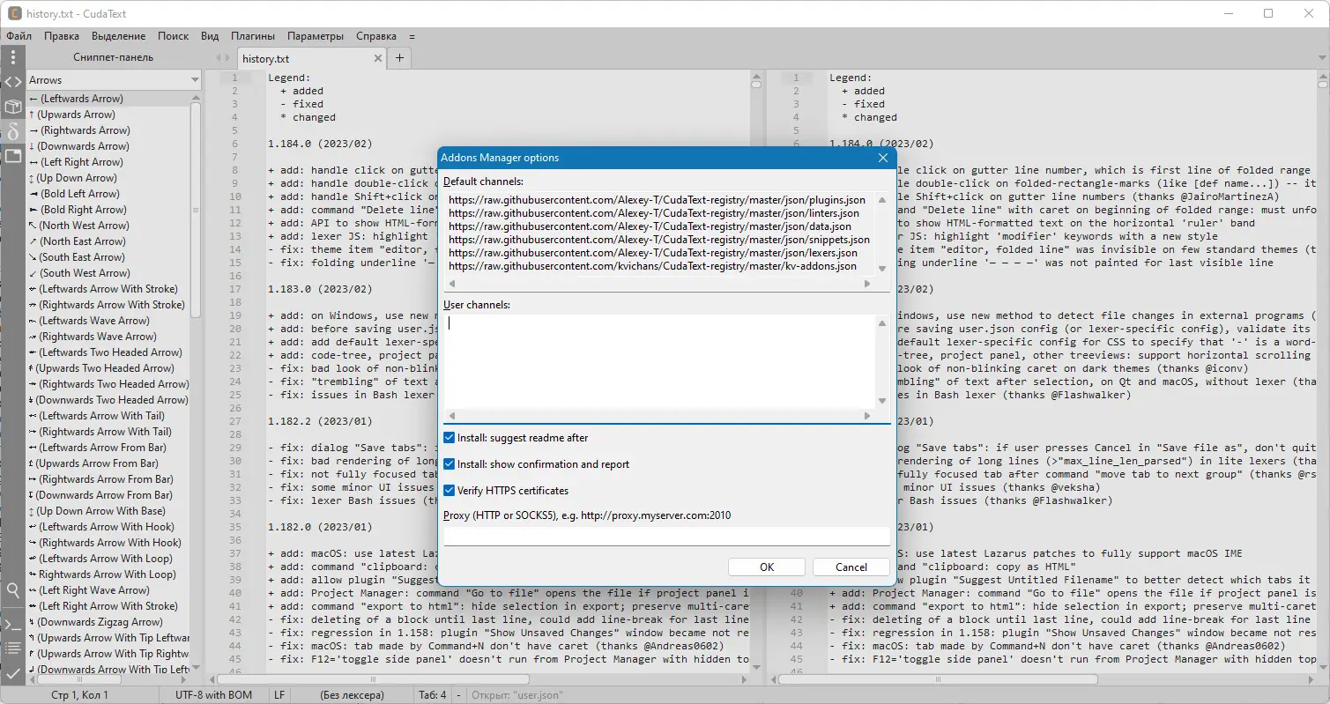Viewport: 1330px width, 704px height.
Task: Open the Справка menu
Action: (376, 36)
